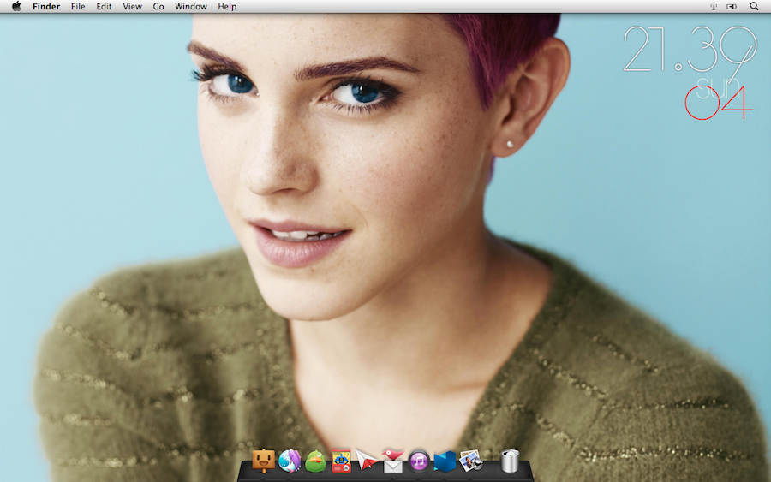Click the 21.39 desktop clock widget

point(690,49)
